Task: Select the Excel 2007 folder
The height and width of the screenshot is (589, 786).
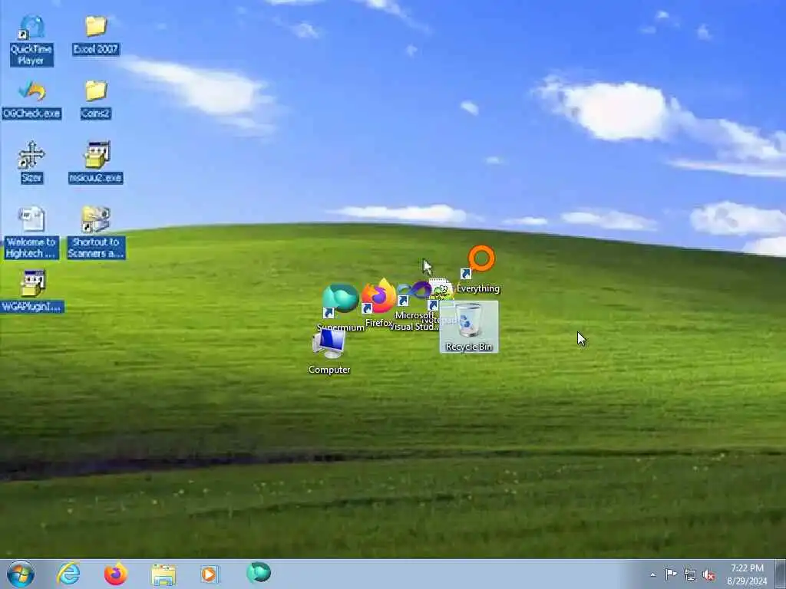Action: coord(95,35)
